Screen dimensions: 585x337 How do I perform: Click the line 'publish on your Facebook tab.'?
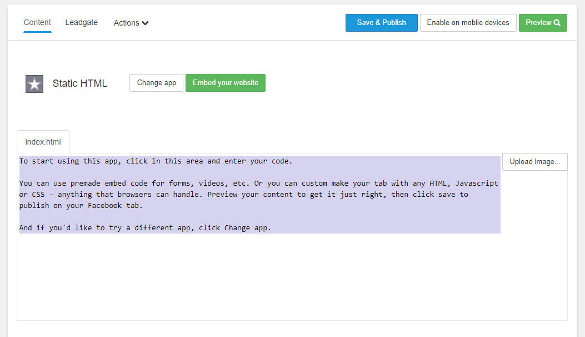coord(81,206)
